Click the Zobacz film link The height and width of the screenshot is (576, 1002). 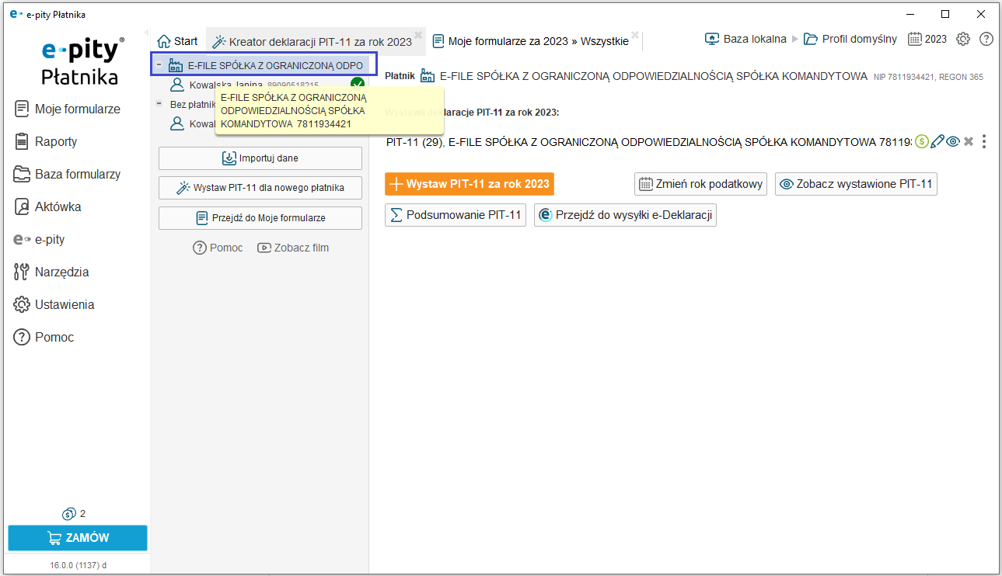tap(292, 248)
